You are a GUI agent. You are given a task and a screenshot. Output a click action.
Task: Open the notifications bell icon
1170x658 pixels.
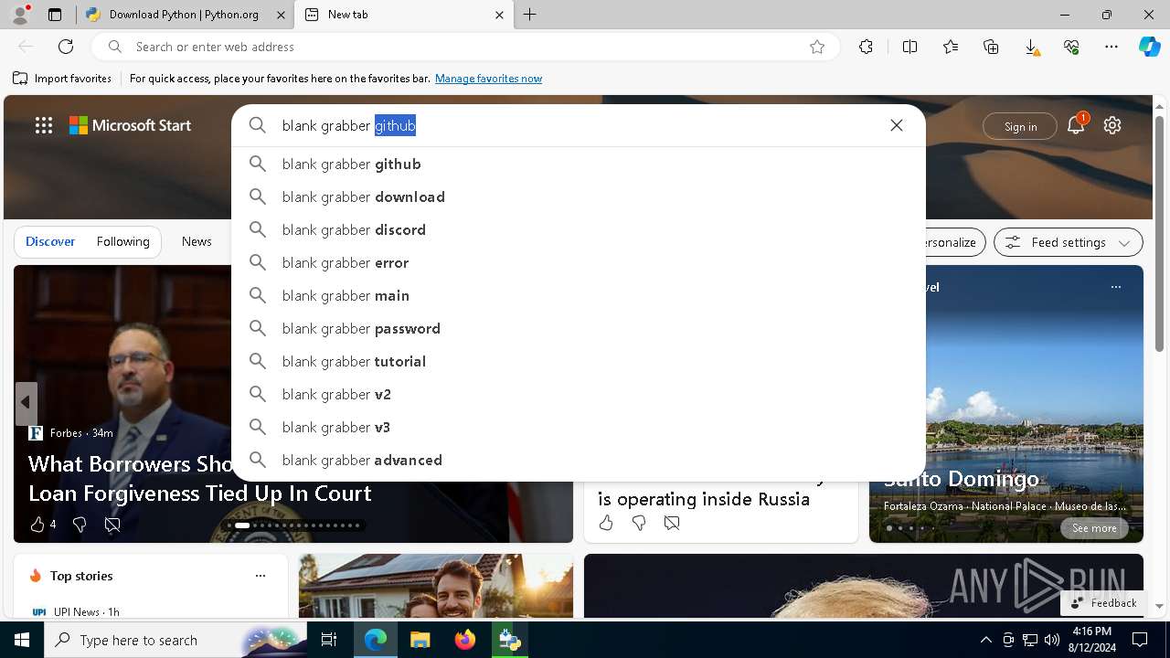tap(1076, 125)
